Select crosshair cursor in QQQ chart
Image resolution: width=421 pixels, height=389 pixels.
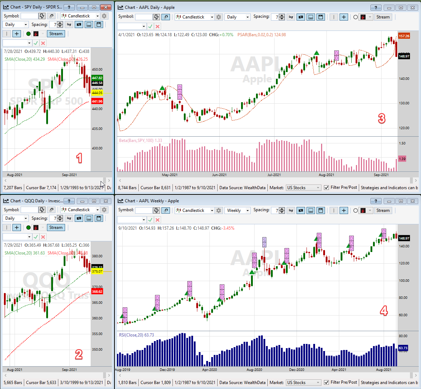pos(17,228)
